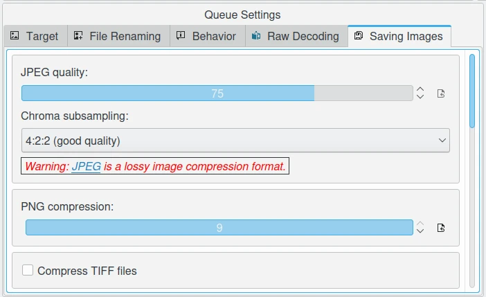Enable Compress TIFF files checkbox
This screenshot has height=297, width=486.
28,271
